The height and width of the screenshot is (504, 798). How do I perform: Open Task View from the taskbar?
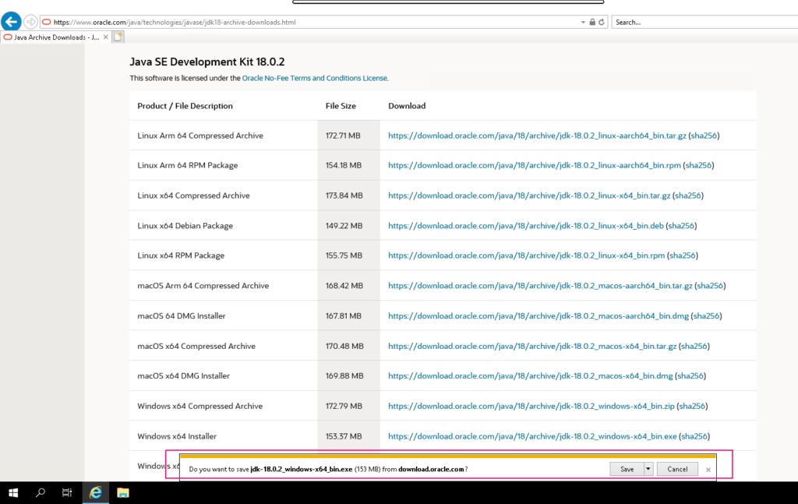coord(66,492)
